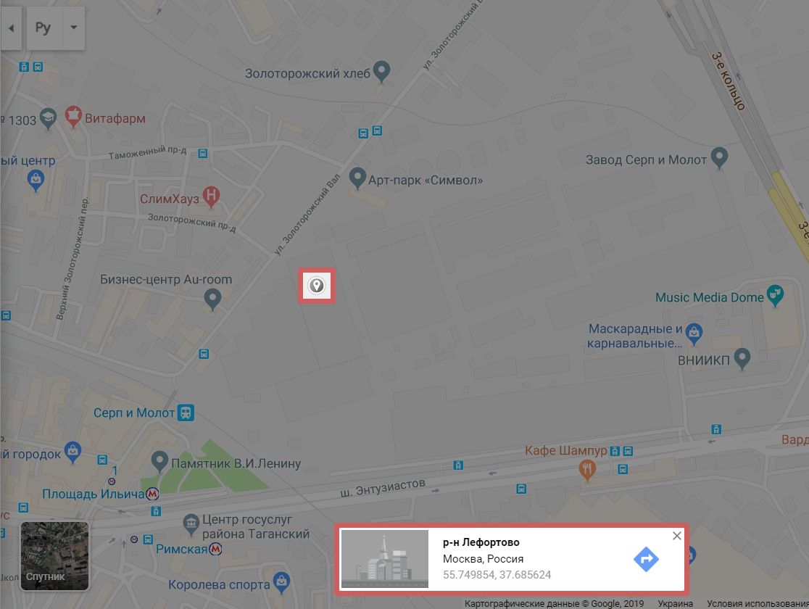Click the dropped gray location pin marker

pyautogui.click(x=316, y=286)
